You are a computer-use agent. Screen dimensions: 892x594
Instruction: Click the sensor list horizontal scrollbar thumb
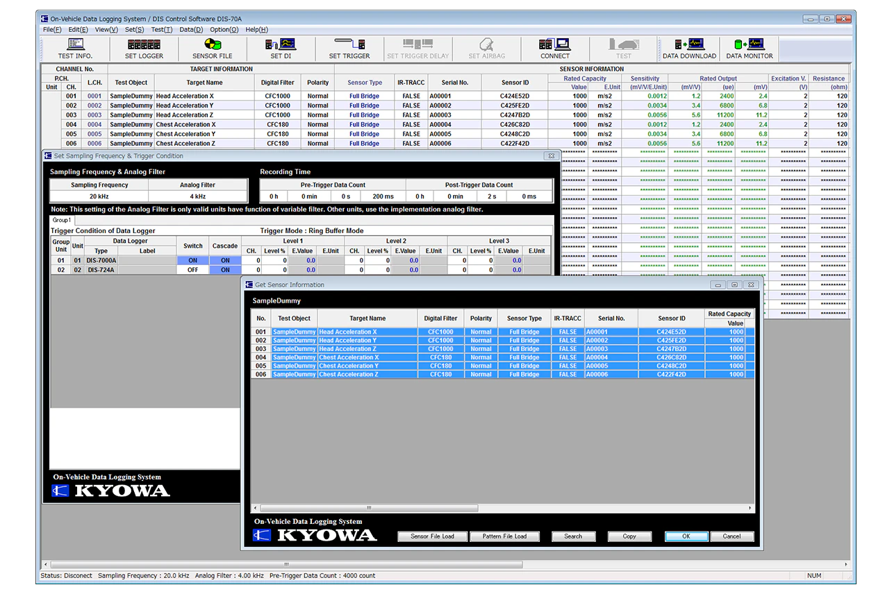click(368, 508)
